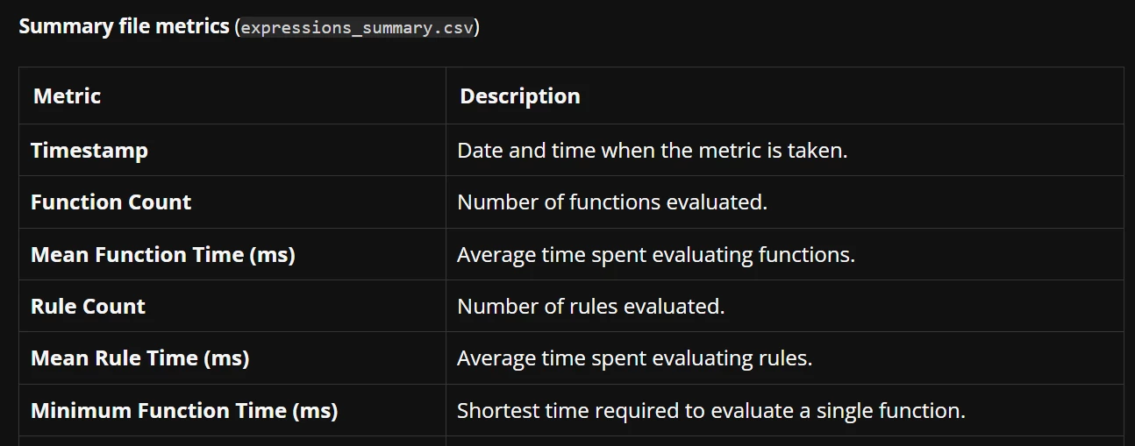This screenshot has width=1135, height=446.
Task: Select the Function Count metric cell
Action: pos(232,202)
